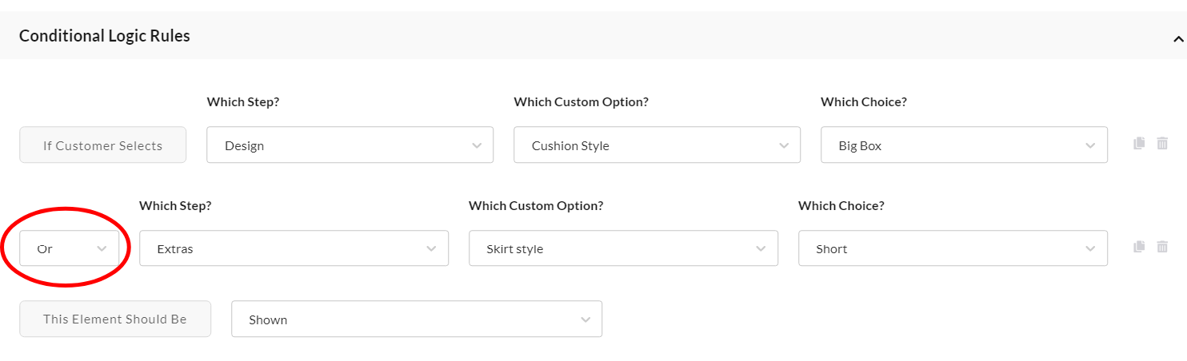Click the This Element Should Be button
Viewport: 1187px width, 361px height.
point(115,319)
